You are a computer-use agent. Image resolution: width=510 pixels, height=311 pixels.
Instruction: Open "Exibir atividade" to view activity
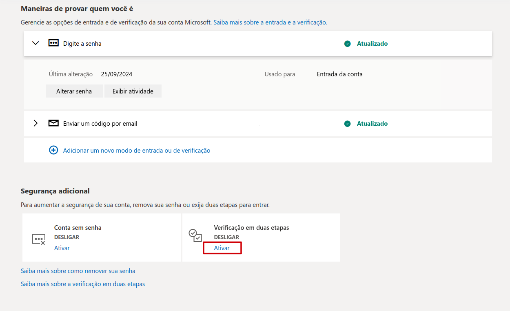click(133, 91)
